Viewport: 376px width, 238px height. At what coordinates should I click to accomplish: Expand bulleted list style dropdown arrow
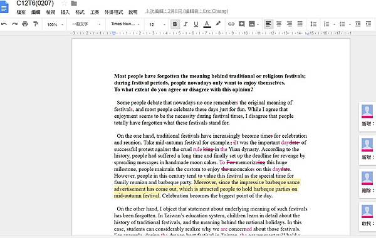point(350,24)
